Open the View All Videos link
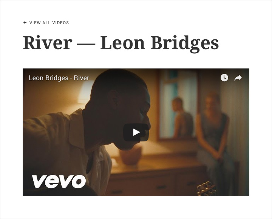This screenshot has height=219, width=272. click(x=46, y=23)
